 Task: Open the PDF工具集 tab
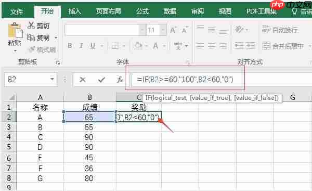(x=262, y=11)
